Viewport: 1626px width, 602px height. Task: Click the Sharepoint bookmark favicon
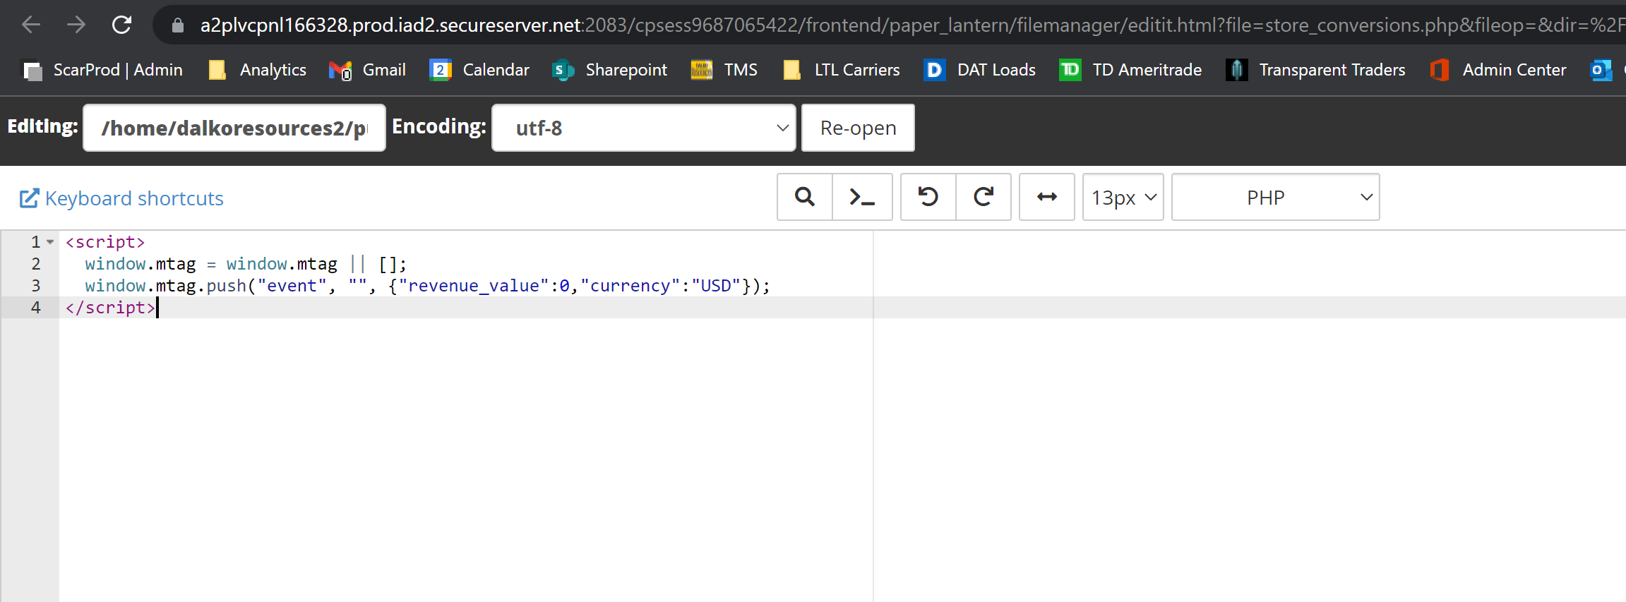pyautogui.click(x=563, y=70)
